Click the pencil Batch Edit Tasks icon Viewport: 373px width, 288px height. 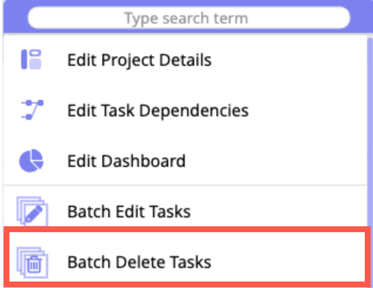tap(32, 210)
